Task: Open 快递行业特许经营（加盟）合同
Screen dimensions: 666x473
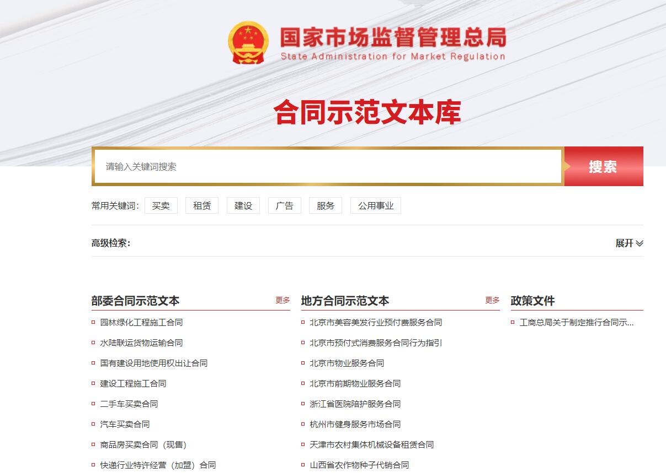Action: click(158, 465)
